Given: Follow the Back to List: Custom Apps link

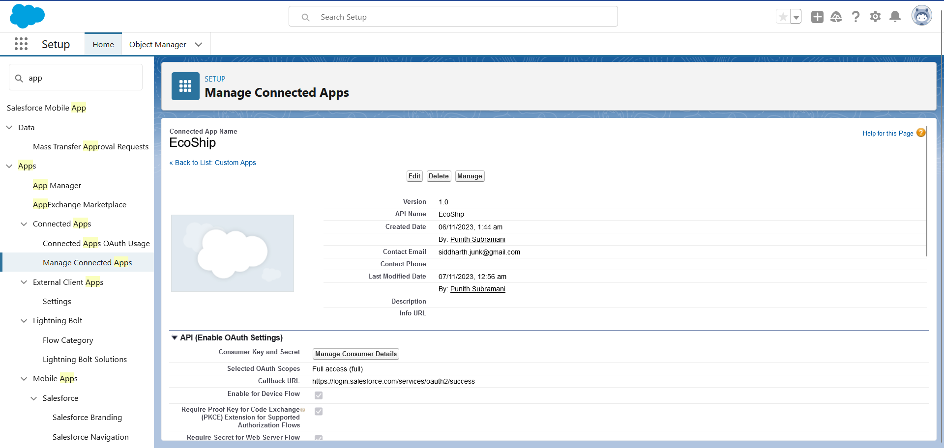Looking at the screenshot, I should (212, 163).
